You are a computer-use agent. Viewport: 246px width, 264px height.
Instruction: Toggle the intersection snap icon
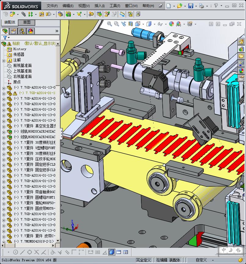37,252
